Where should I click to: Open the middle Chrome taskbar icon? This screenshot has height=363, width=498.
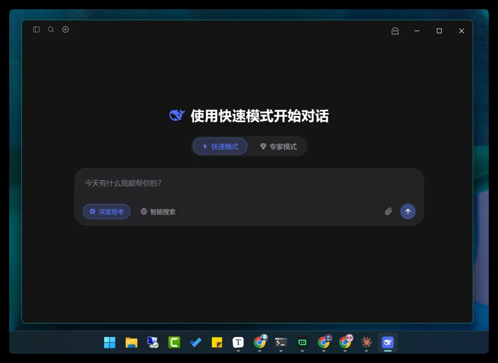(x=324, y=342)
